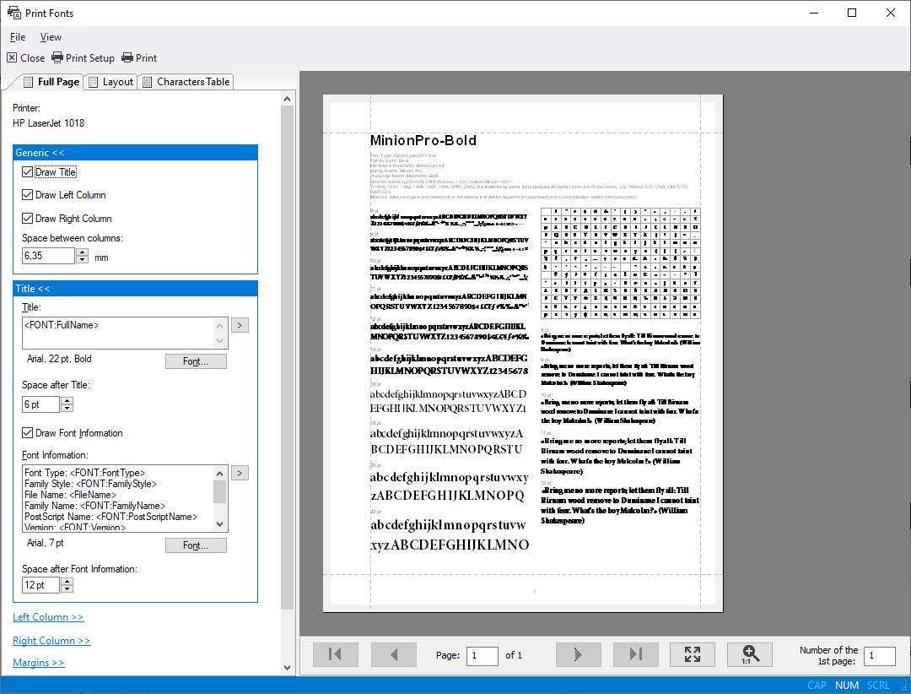Open the File menu

point(18,36)
